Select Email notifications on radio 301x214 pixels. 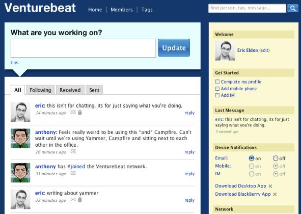coord(252,158)
